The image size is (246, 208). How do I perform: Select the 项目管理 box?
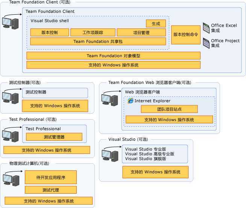[141, 32]
